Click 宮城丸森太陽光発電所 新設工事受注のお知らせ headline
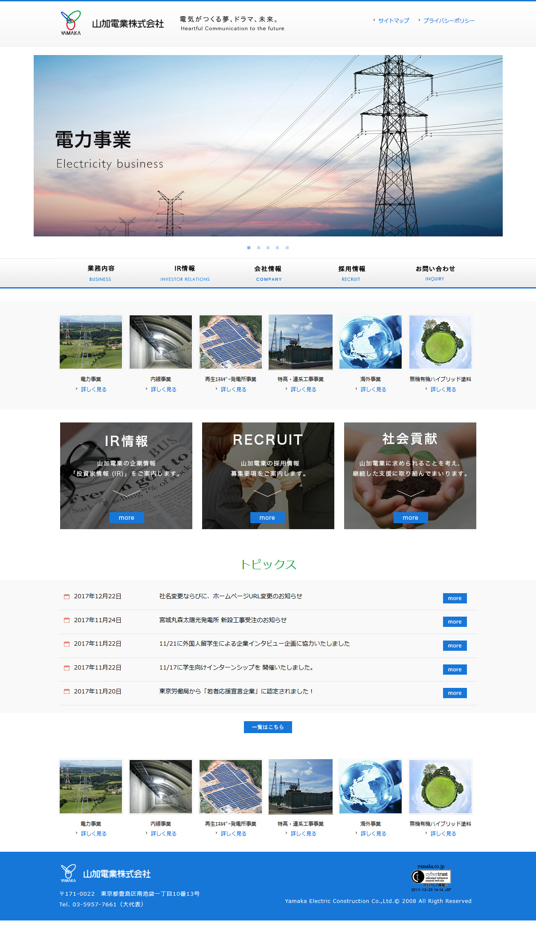Viewport: 536px width, 929px height. coord(223,620)
